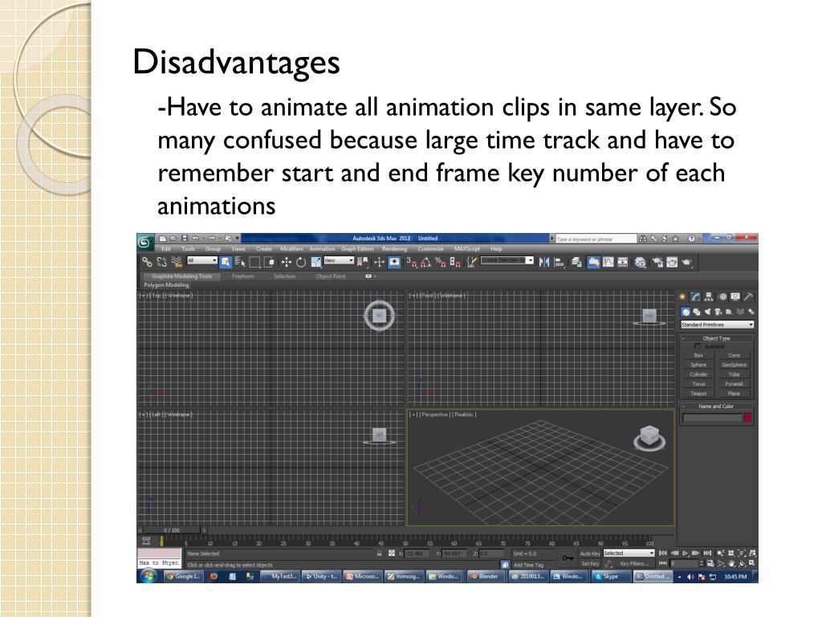Click the Pyramid primitive button
This screenshot has height=617, width=822.
(734, 384)
